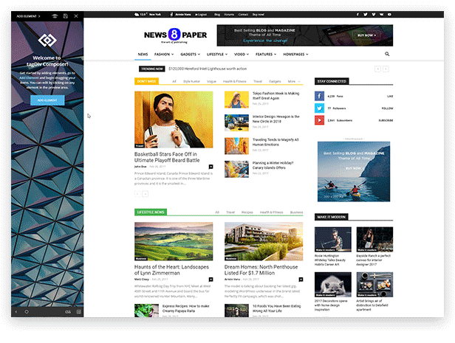The image size is (455, 343).
Task: Close the tagDiv Composer panel
Action: point(77,15)
